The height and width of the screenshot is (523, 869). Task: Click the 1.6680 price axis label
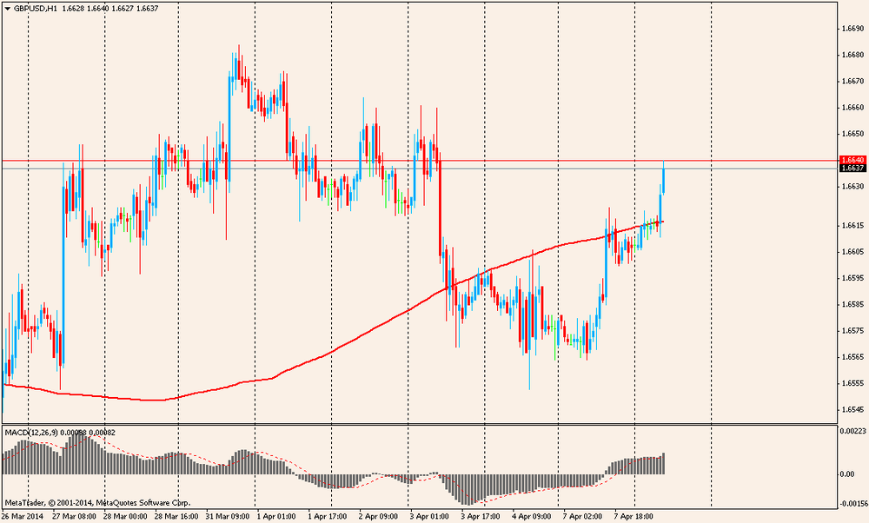click(852, 55)
